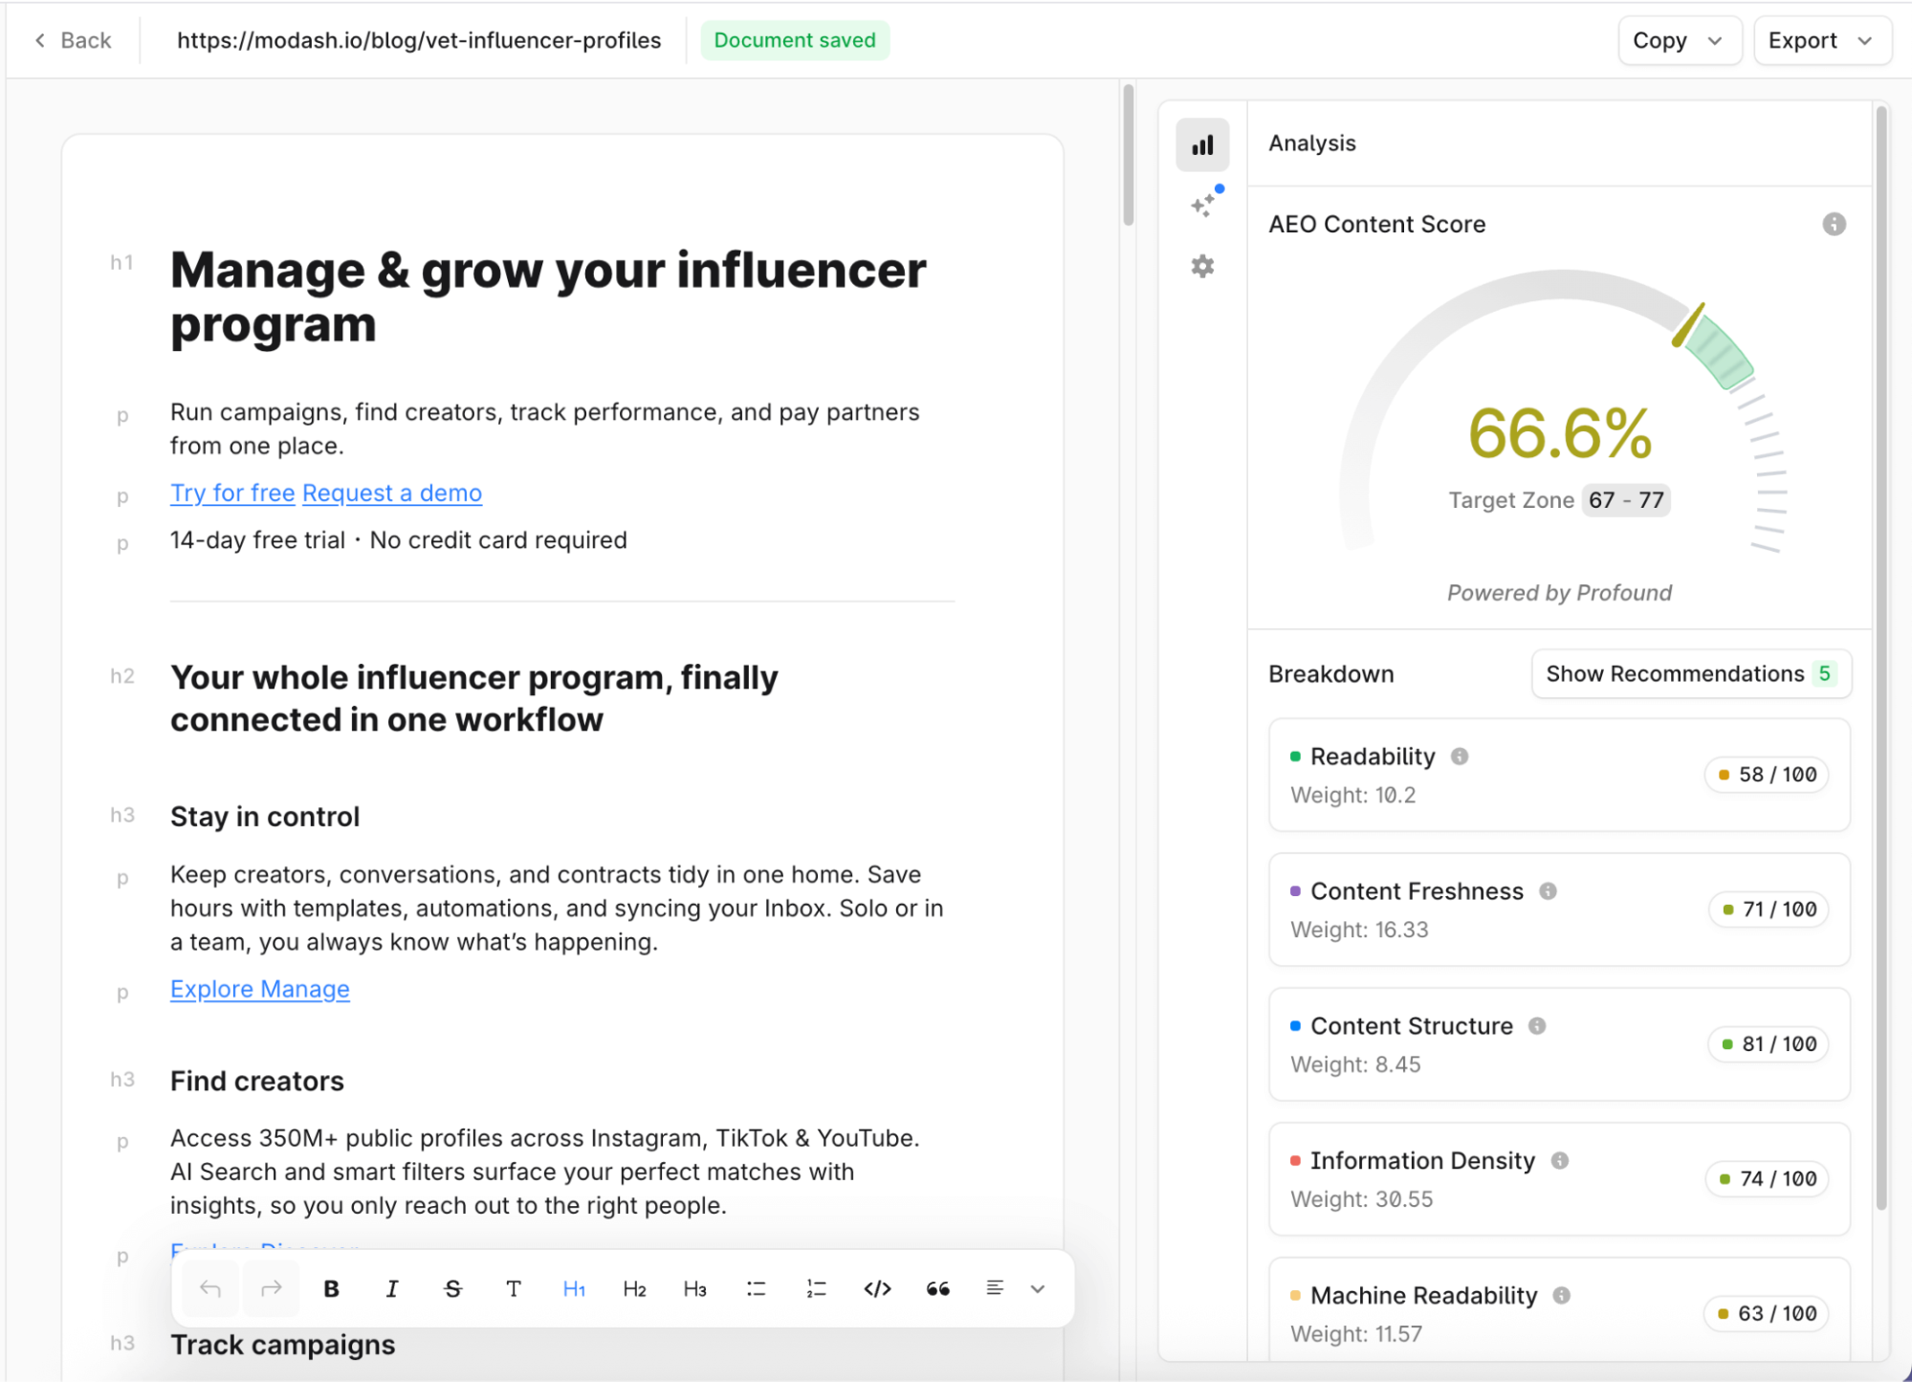The width and height of the screenshot is (1912, 1382).
Task: Create a bulleted list
Action: click(756, 1288)
